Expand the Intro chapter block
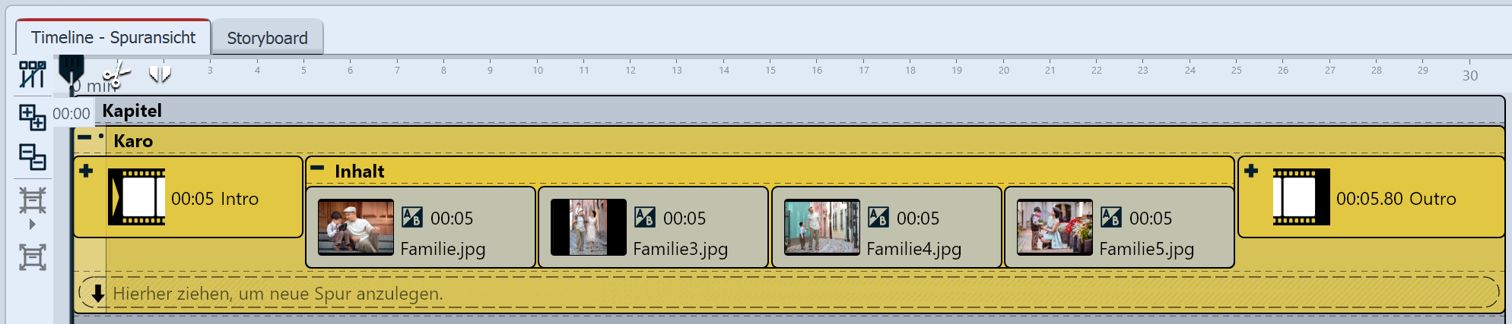1512x324 pixels. 86,171
